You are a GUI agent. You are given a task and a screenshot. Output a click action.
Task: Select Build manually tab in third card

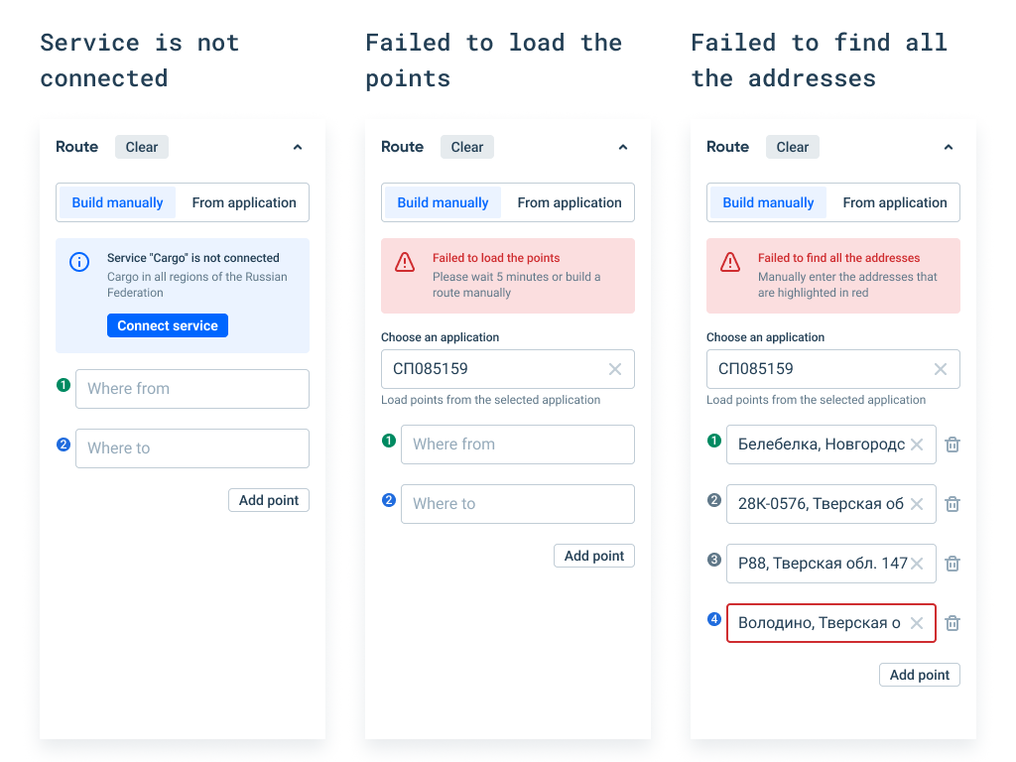click(768, 202)
